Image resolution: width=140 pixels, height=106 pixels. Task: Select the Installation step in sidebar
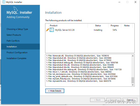pyautogui.click(x=20, y=47)
